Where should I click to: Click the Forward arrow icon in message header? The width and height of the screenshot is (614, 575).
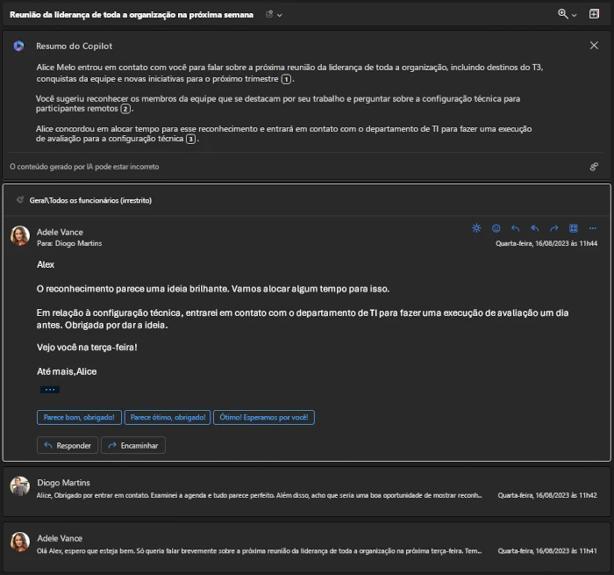point(553,228)
